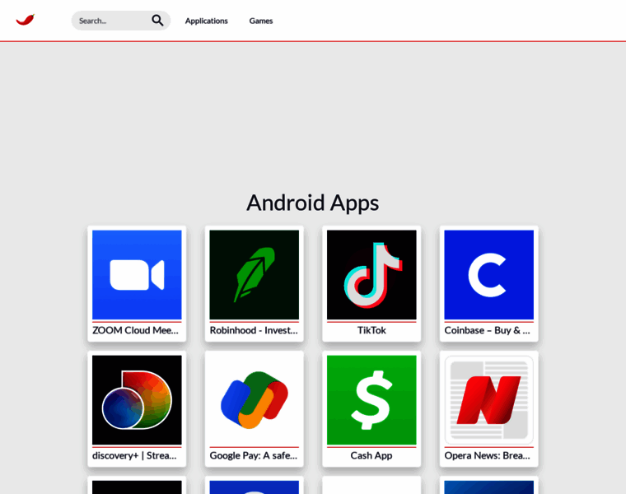Click the 'Android Apps' heading
This screenshot has height=494, width=626.
[x=313, y=203]
